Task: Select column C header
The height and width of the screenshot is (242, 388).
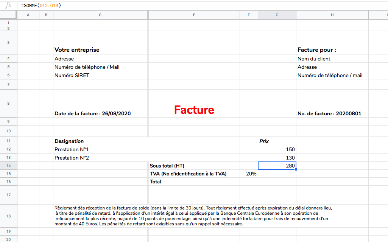Action: 100,15
